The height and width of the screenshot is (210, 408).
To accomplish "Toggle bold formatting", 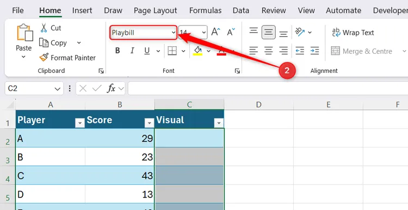I will pyautogui.click(x=118, y=51).
